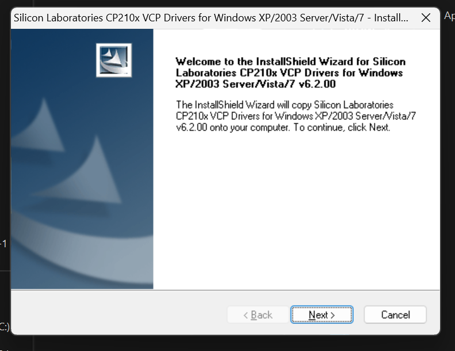Click the InstallShield logo icon
This screenshot has width=455, height=351.
click(114, 60)
